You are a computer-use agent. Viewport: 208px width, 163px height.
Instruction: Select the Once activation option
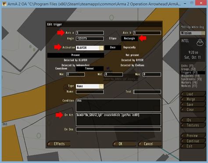(113, 47)
